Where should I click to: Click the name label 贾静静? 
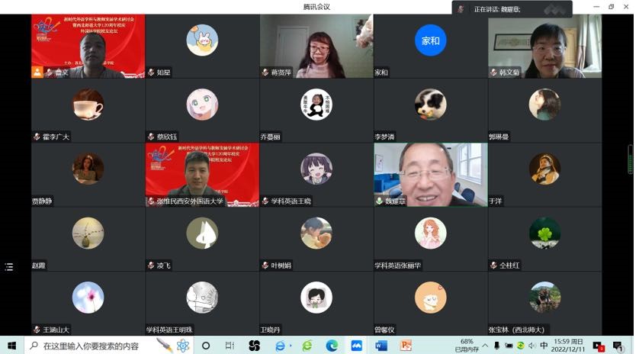43,201
